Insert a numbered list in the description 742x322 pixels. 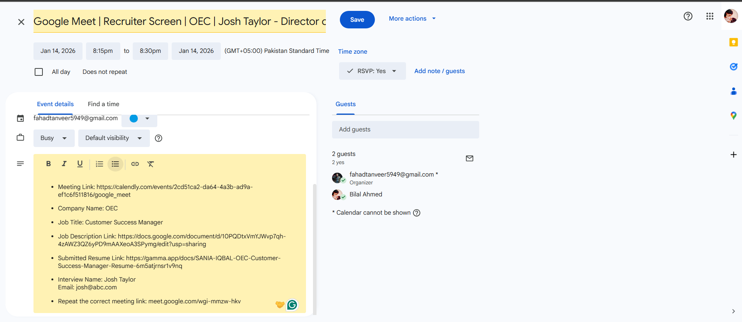[99, 164]
